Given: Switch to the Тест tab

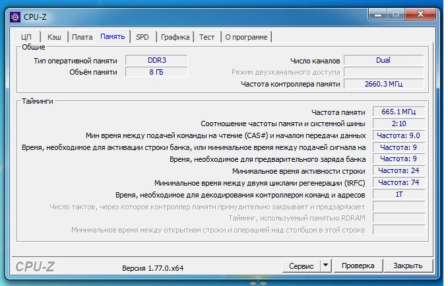Looking at the screenshot, I should click(207, 37).
